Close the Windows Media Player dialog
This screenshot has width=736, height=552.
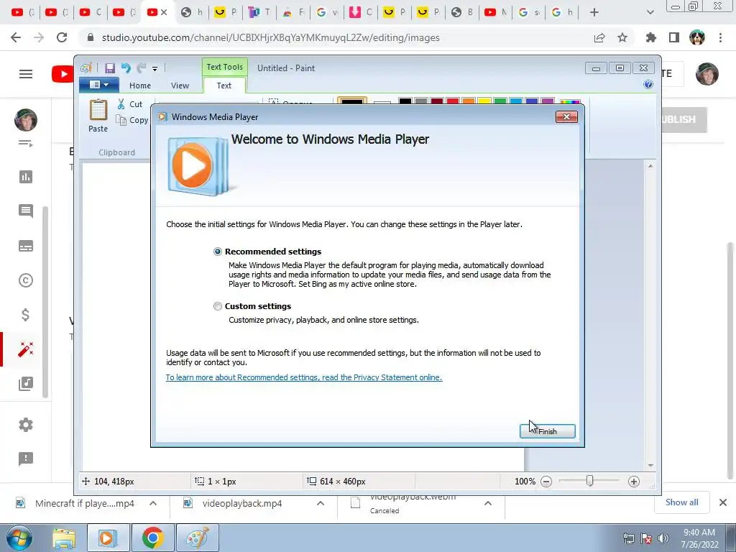(566, 117)
